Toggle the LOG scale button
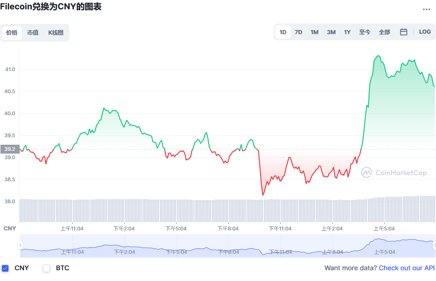436x281 pixels. 425,32
